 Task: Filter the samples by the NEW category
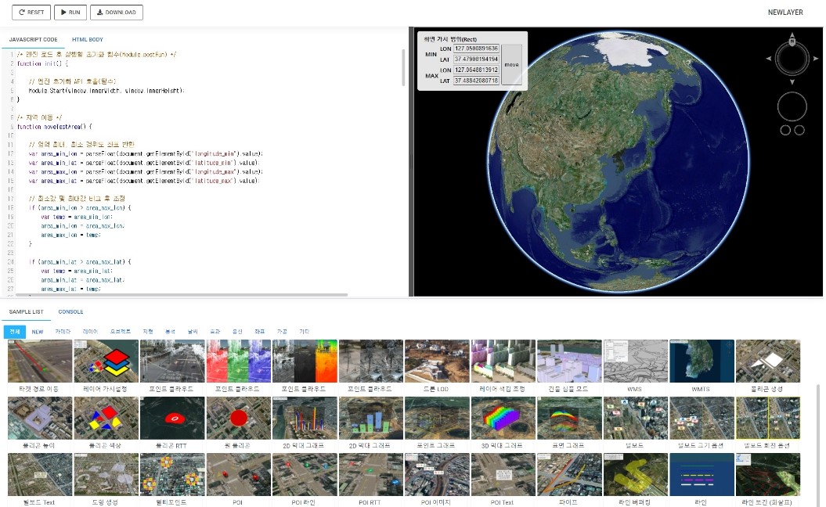(x=38, y=332)
